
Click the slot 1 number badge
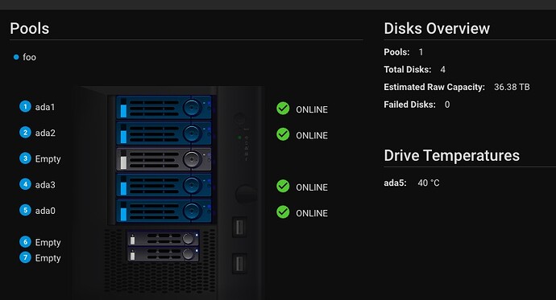click(25, 106)
